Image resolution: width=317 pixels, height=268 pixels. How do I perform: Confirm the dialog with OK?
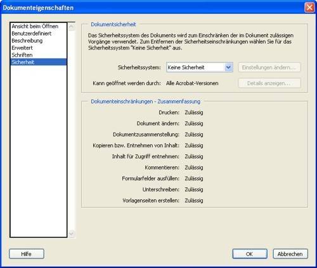pos(250,254)
